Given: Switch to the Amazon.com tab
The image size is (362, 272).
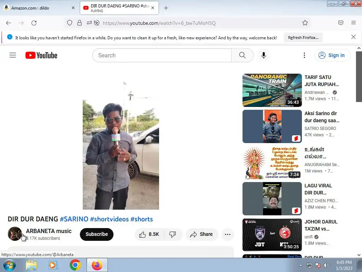Looking at the screenshot, I should point(40,8).
